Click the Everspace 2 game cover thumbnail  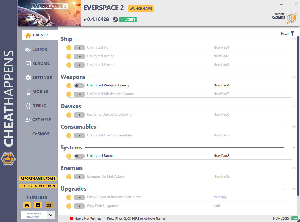pos(50,13)
